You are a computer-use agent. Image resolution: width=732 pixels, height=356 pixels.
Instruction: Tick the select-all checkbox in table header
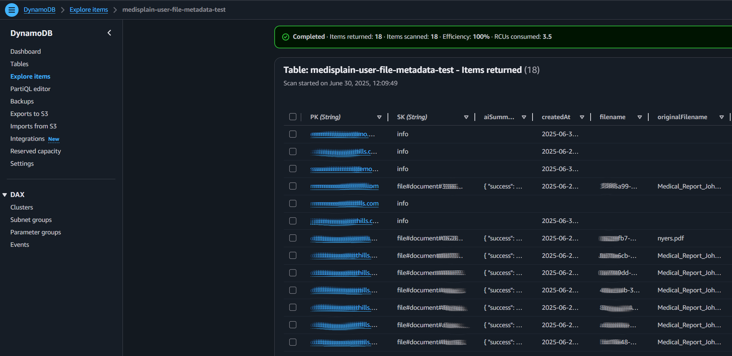pyautogui.click(x=293, y=117)
